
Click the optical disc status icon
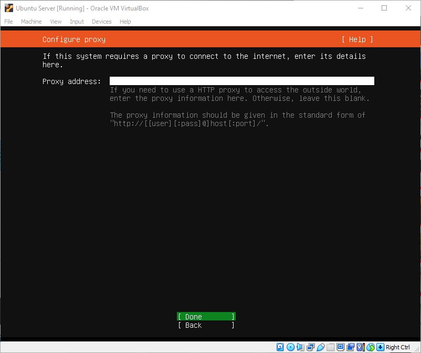click(x=290, y=347)
